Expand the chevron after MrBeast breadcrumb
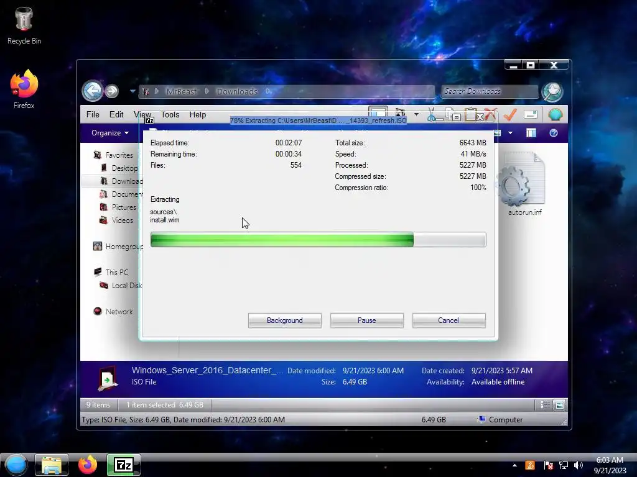The image size is (637, 477). (207, 92)
